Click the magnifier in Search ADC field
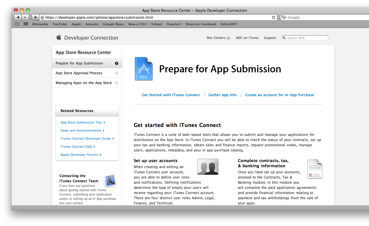This screenshot has width=369, height=226. tap(284, 38)
